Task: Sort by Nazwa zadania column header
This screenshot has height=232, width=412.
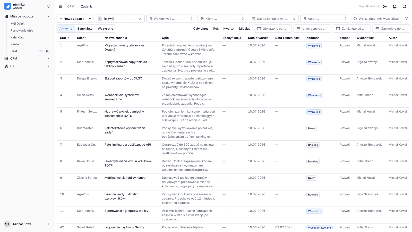Action: 116,38
